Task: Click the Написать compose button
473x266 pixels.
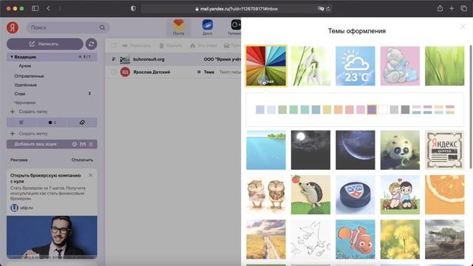Action: pyautogui.click(x=45, y=44)
